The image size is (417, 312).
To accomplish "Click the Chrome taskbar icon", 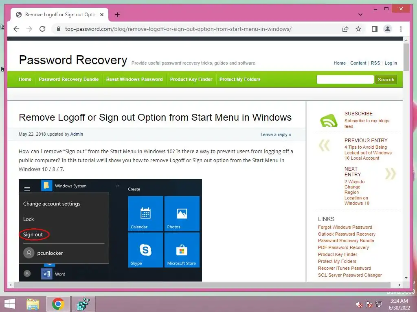I will pyautogui.click(x=58, y=304).
